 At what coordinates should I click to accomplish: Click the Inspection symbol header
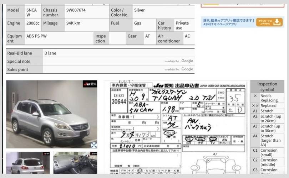point(267,87)
